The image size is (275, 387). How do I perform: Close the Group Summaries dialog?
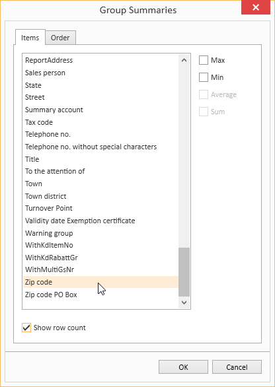tap(255, 7)
